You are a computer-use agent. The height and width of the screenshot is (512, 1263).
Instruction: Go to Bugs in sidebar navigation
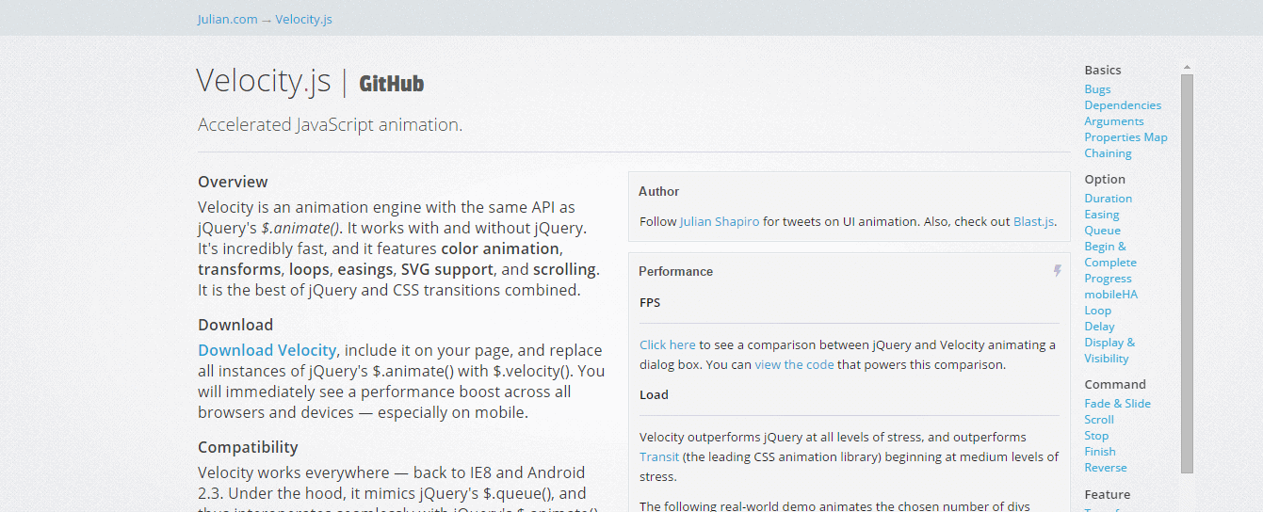(x=1097, y=89)
